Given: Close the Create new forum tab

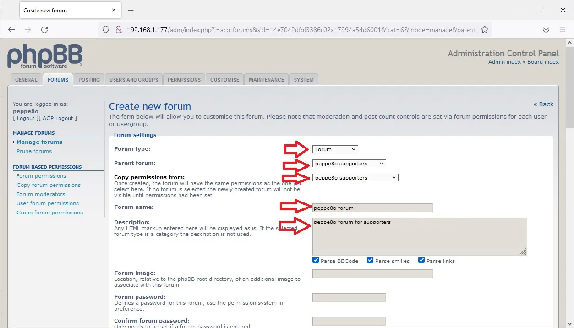Looking at the screenshot, I should click(x=113, y=10).
